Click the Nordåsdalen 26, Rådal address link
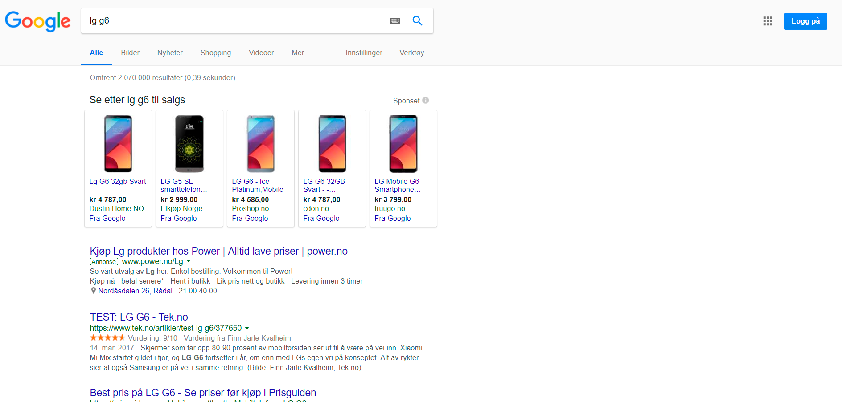The width and height of the screenshot is (842, 402). (135, 291)
